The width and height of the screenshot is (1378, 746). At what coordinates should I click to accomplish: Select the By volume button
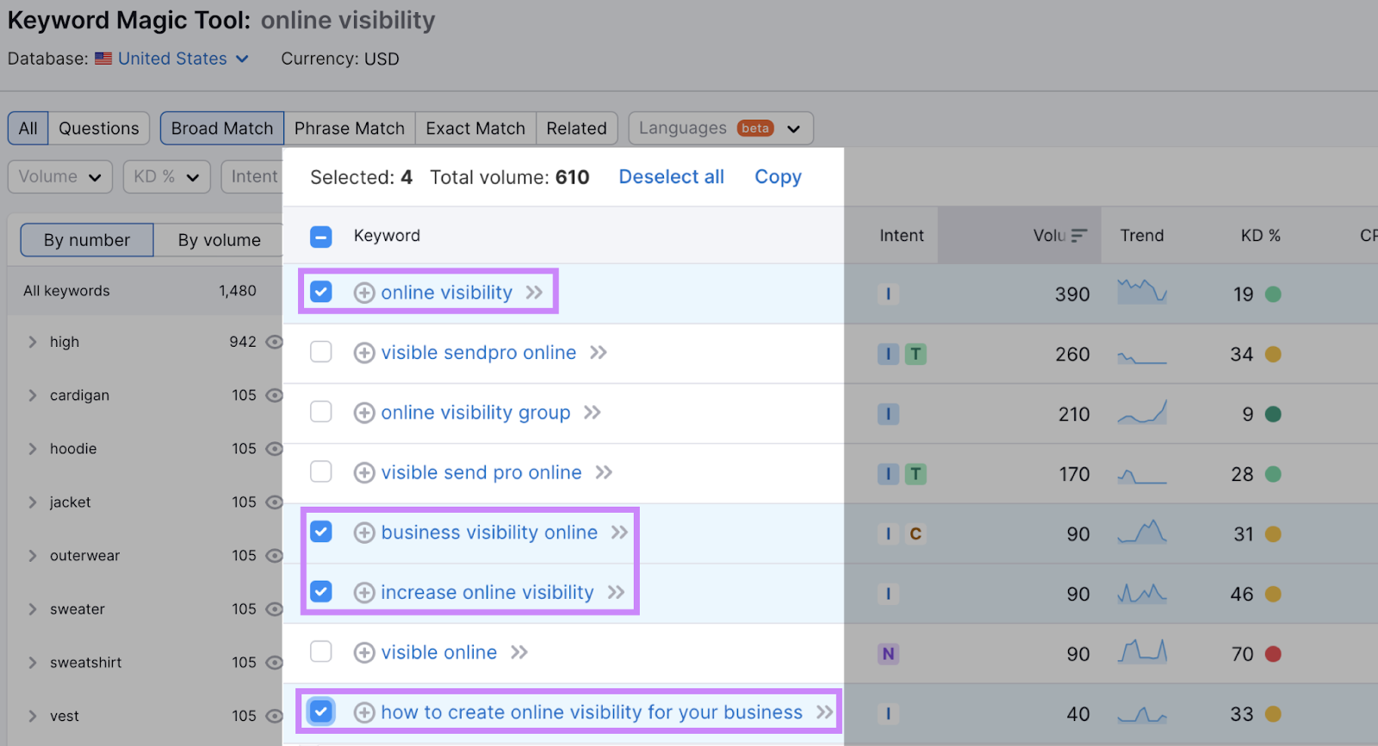click(x=220, y=240)
